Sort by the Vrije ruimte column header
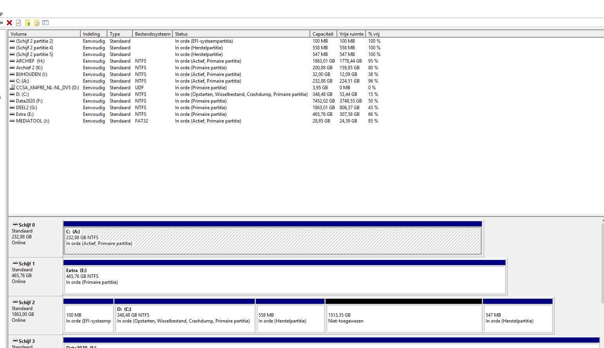This screenshot has width=604, height=348. click(351, 34)
